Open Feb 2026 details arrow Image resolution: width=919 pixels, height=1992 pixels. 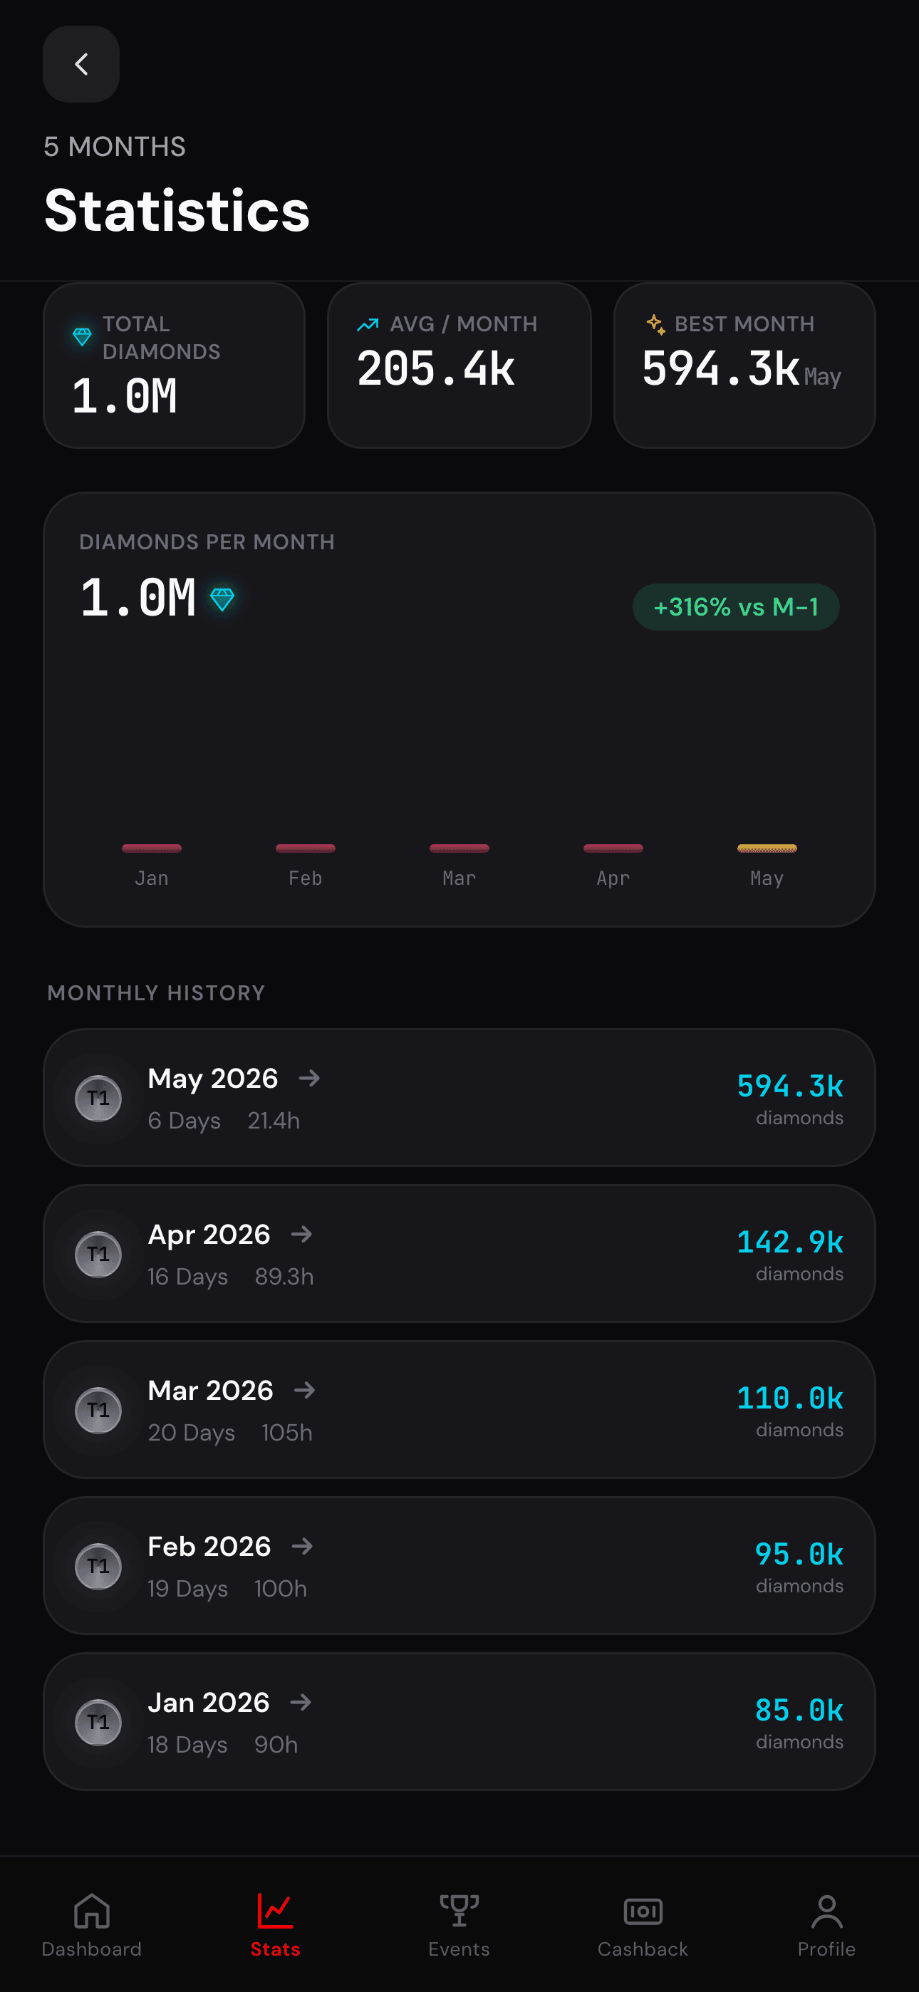coord(303,1547)
